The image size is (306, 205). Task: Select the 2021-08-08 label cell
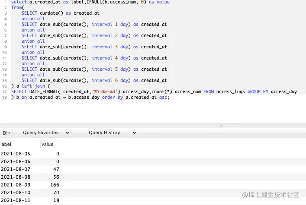pyautogui.click(x=16, y=177)
